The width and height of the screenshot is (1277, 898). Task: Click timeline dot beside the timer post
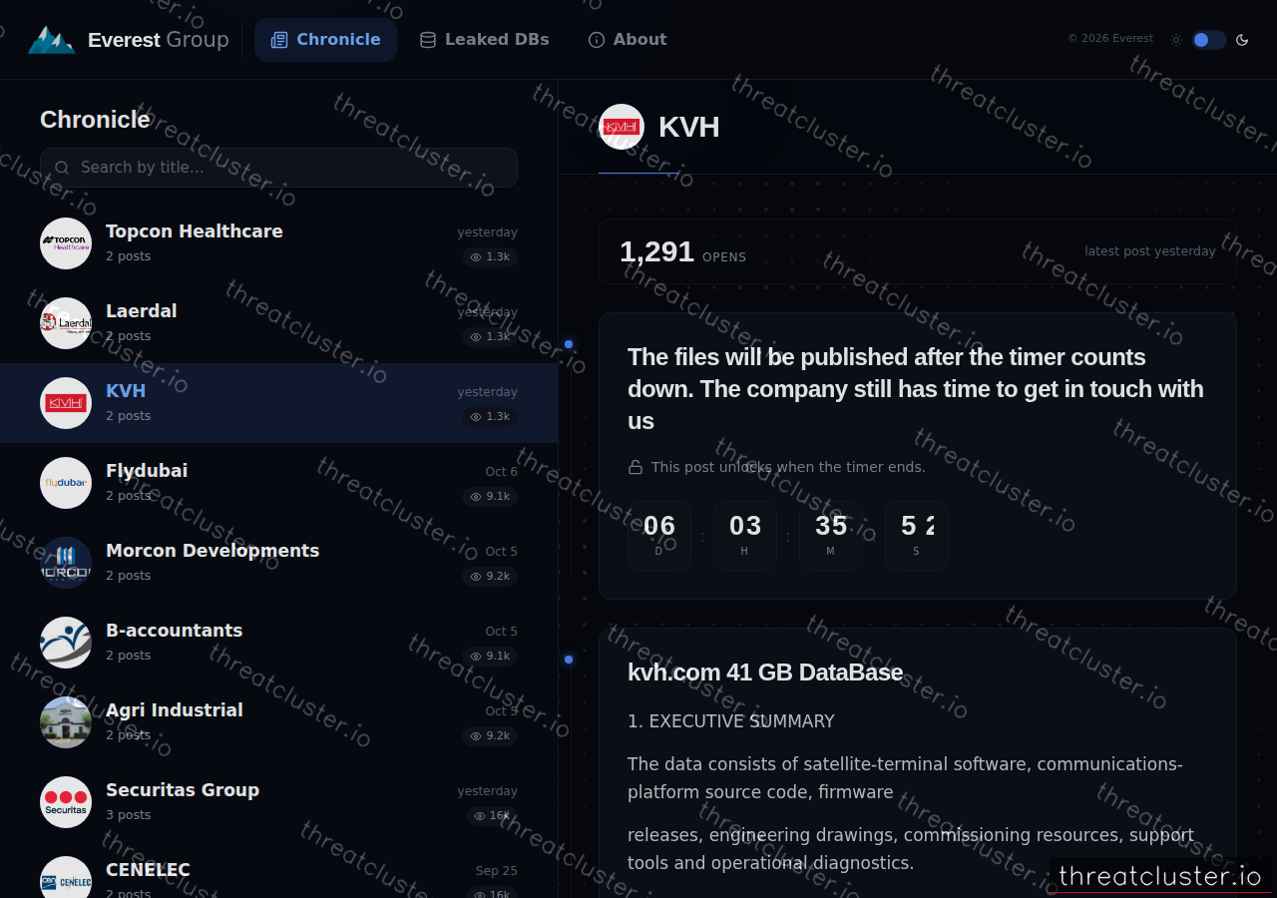tap(569, 344)
